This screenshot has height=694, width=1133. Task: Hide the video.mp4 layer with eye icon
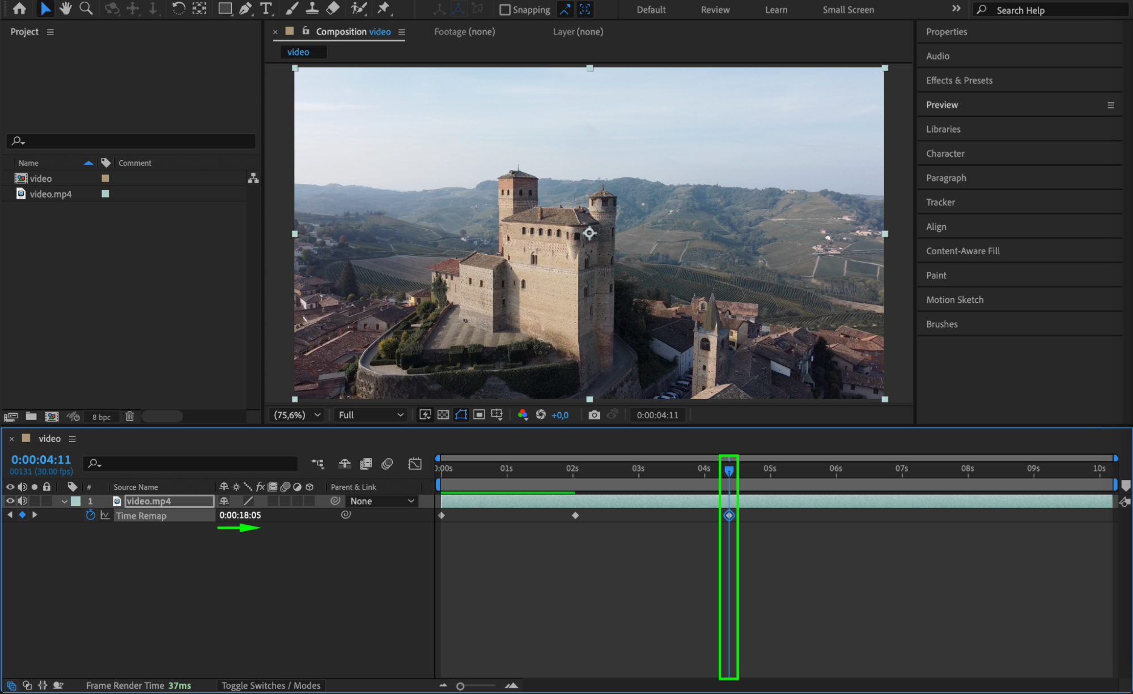(x=10, y=501)
